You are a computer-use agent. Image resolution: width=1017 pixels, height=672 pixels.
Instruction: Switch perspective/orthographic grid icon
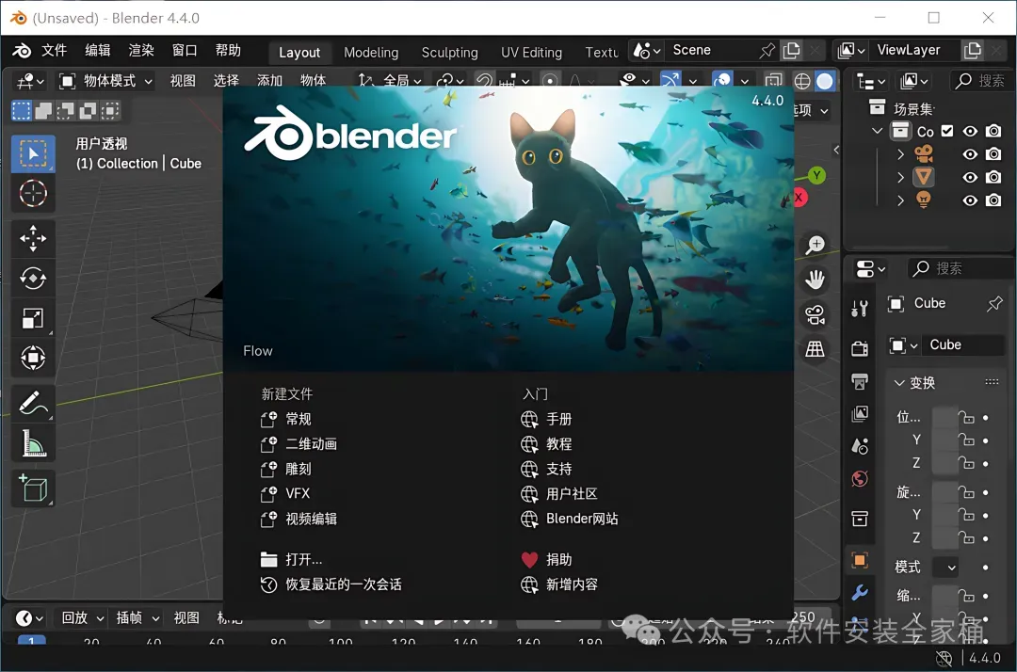pyautogui.click(x=815, y=349)
